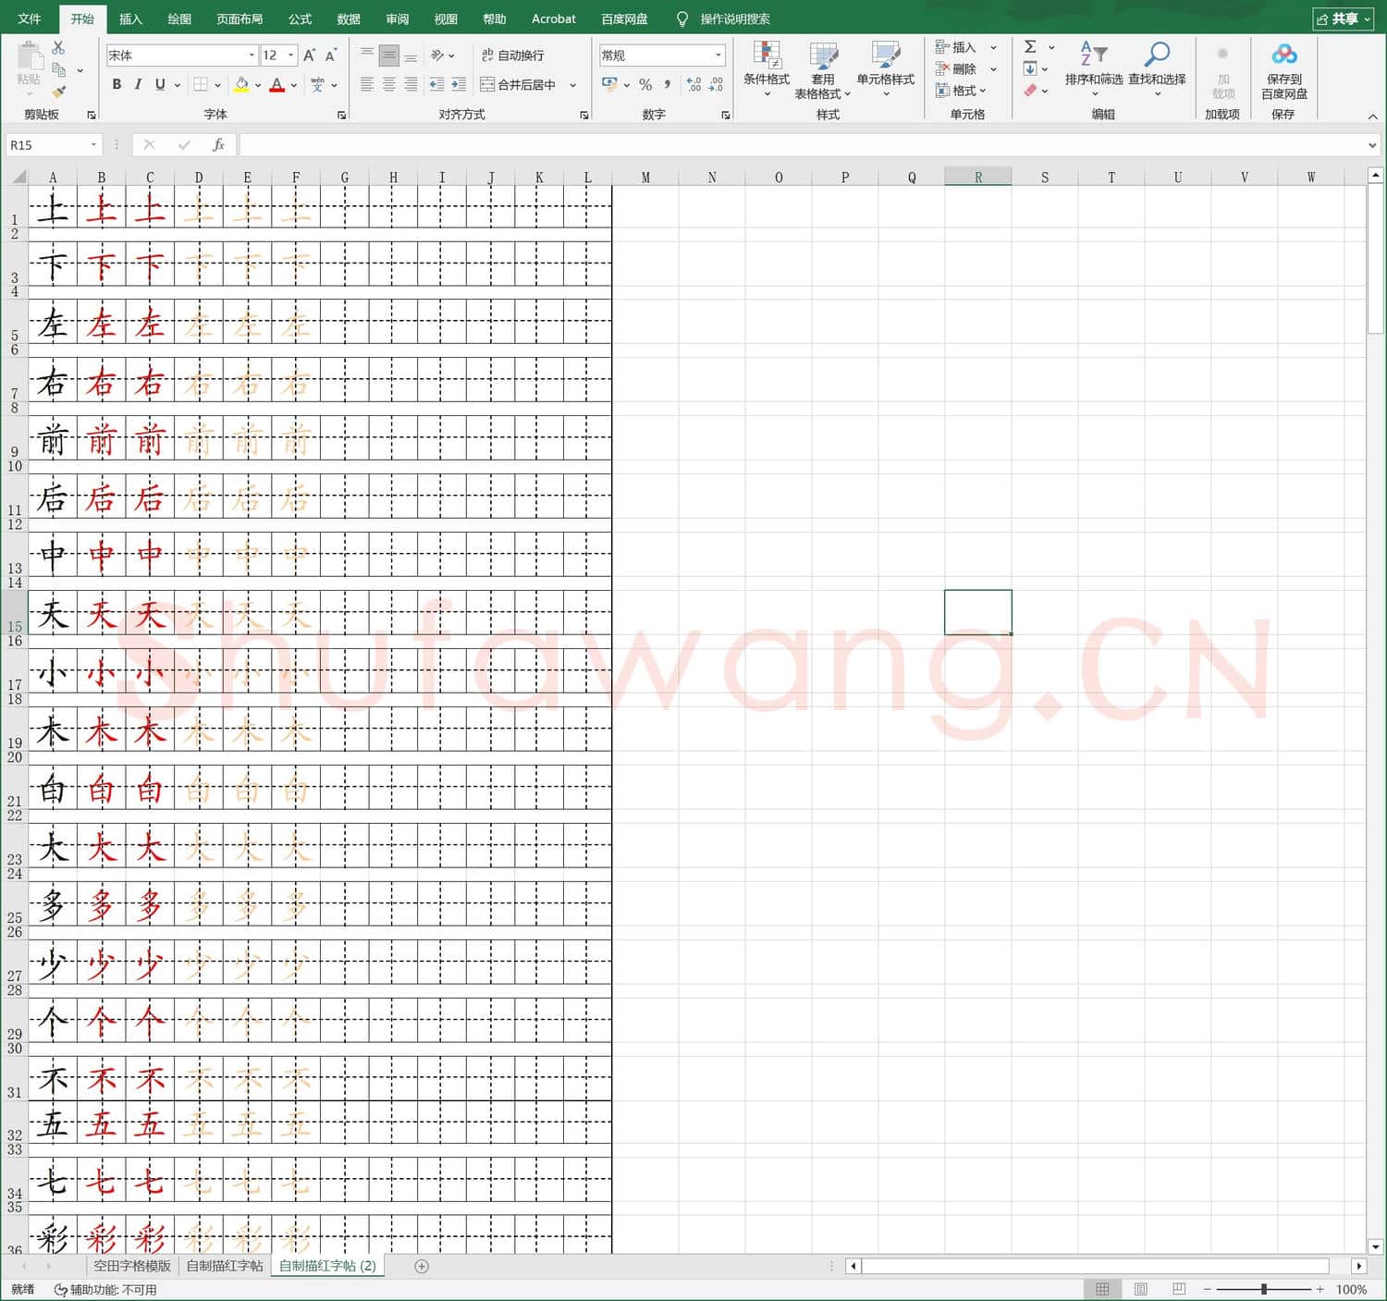Image resolution: width=1387 pixels, height=1301 pixels.
Task: Switch to sheet 自制描红字帖
Action: 225,1266
